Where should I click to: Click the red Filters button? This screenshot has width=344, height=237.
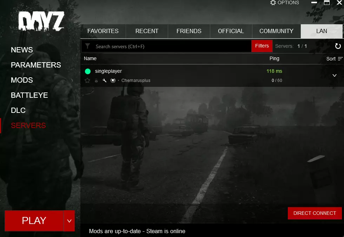[262, 46]
